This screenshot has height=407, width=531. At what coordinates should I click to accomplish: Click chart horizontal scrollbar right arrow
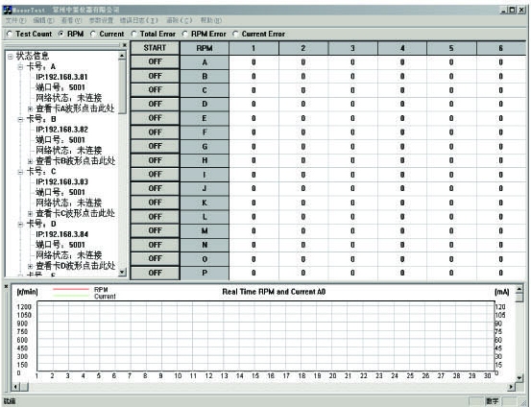pyautogui.click(x=512, y=386)
